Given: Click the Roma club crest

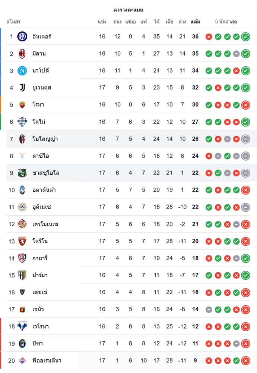Looking at the screenshot, I should click(22, 105).
